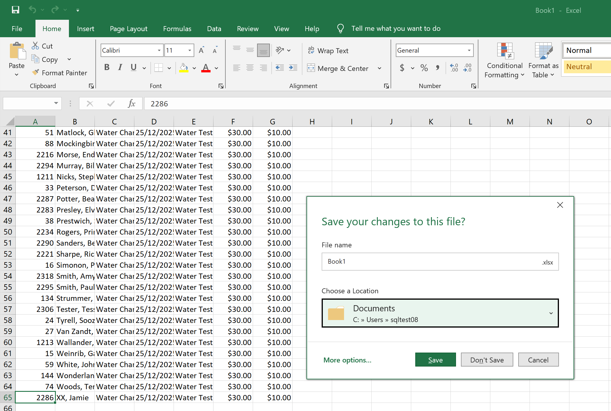This screenshot has width=611, height=411.
Task: Toggle Wrap Text on
Action: [328, 51]
